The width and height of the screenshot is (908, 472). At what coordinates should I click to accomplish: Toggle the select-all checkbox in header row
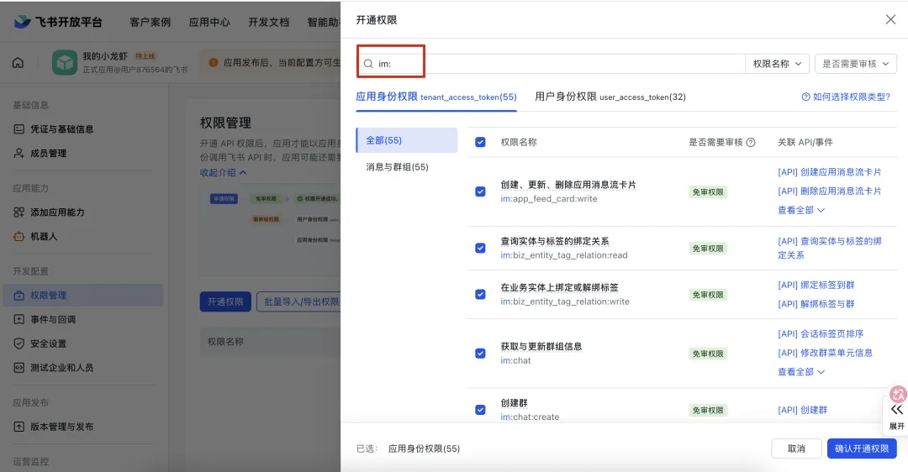[480, 142]
